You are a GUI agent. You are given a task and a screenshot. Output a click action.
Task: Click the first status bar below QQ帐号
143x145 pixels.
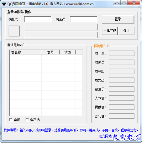[61, 27]
